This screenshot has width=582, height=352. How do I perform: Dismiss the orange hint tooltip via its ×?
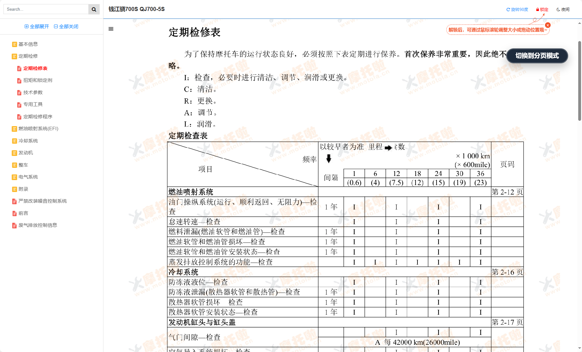(548, 25)
